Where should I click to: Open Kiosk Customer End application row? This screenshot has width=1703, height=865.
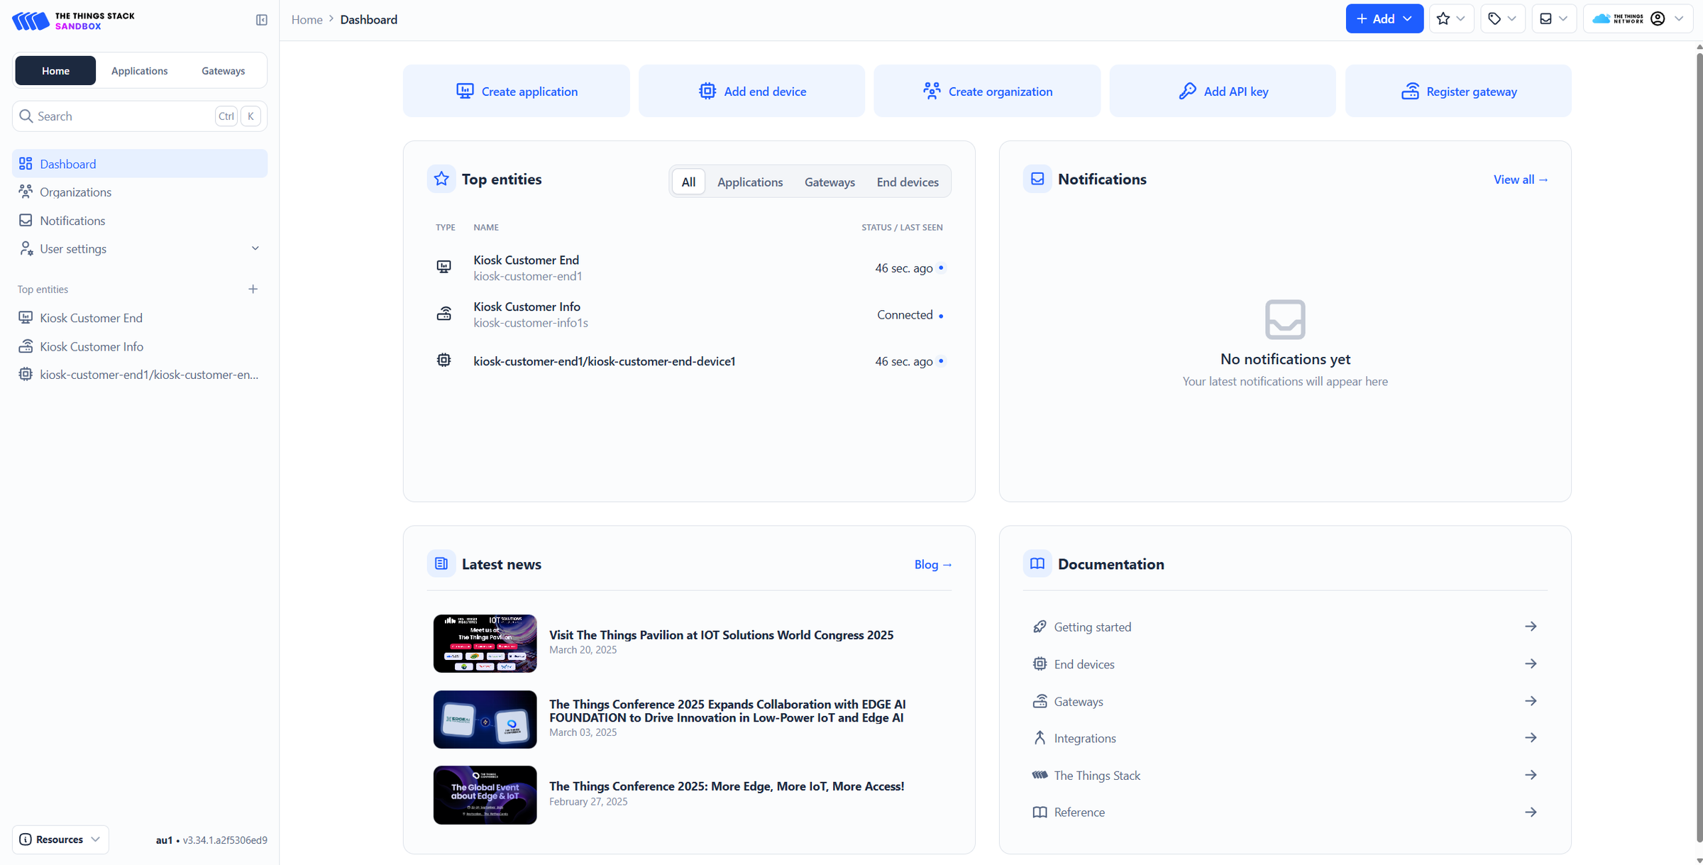[689, 268]
